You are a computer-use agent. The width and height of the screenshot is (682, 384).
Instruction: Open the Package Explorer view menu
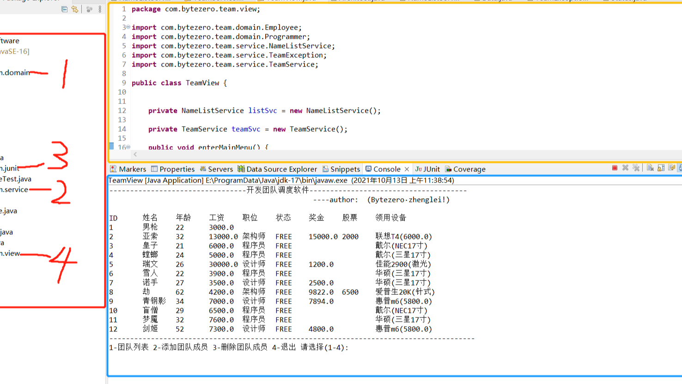100,9
